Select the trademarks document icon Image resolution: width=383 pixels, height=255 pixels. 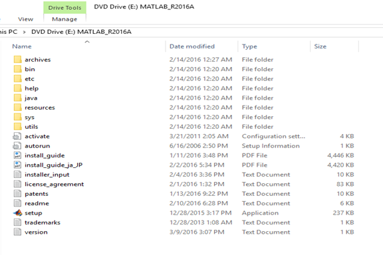point(17,222)
